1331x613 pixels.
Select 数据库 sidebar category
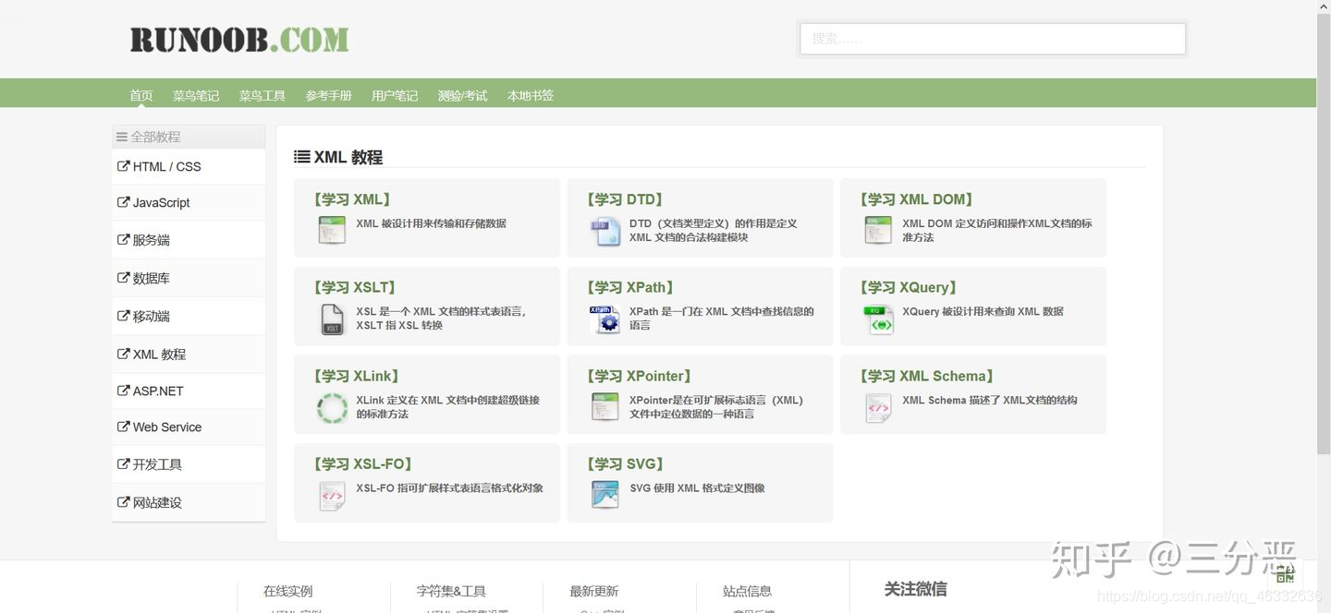[x=189, y=278]
